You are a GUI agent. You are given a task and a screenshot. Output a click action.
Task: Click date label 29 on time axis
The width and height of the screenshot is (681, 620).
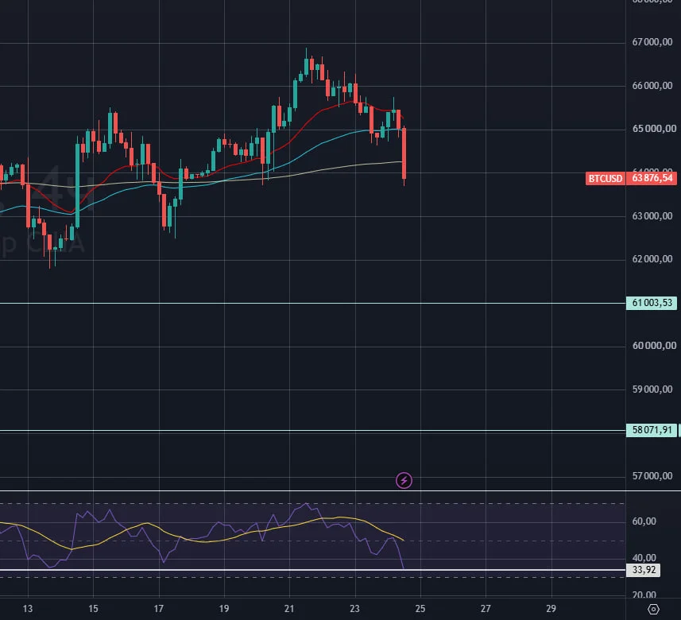click(x=551, y=609)
